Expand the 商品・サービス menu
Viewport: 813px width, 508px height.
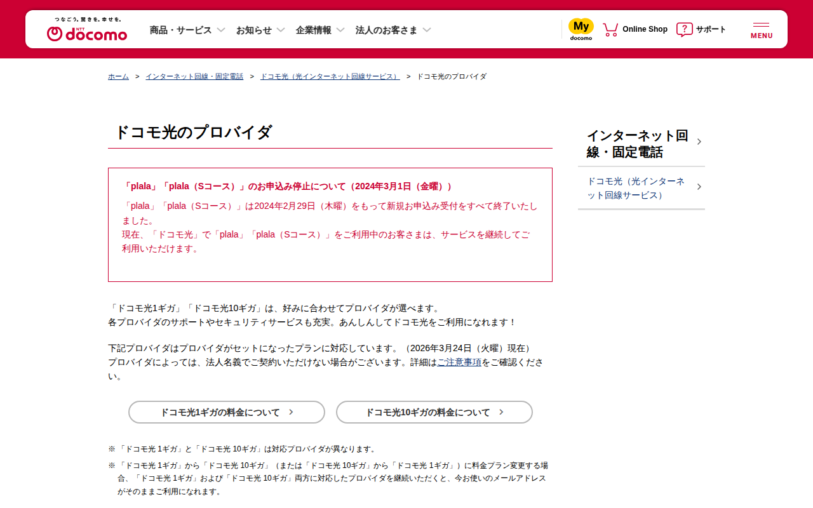(187, 30)
